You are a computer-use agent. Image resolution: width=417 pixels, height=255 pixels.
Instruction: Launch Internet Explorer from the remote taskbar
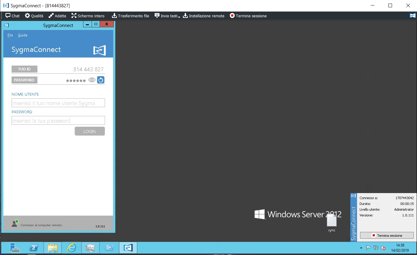click(72, 248)
